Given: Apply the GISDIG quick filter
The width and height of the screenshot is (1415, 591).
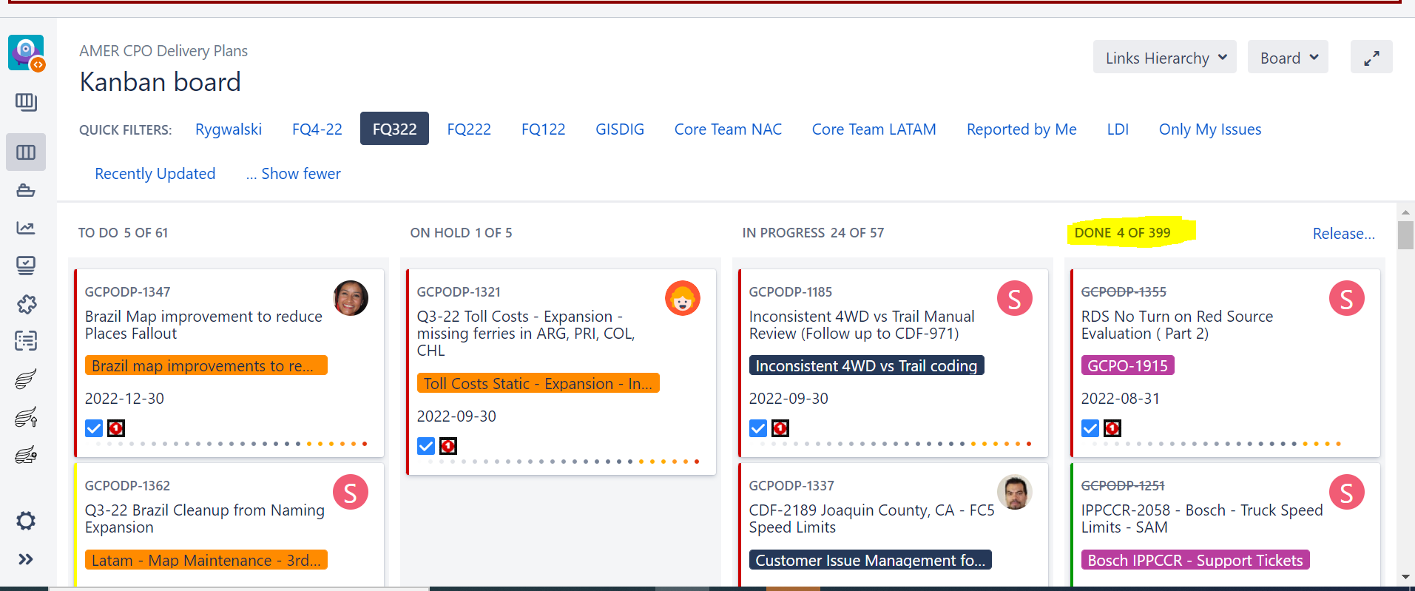Looking at the screenshot, I should pos(620,129).
